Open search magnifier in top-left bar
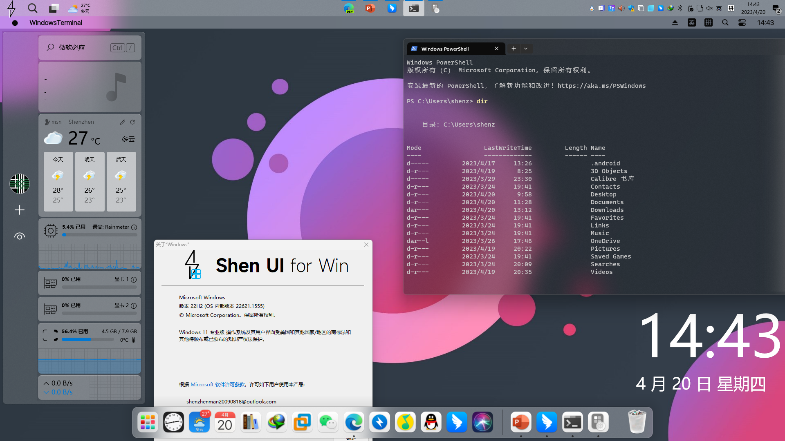This screenshot has width=785, height=441. [x=32, y=8]
